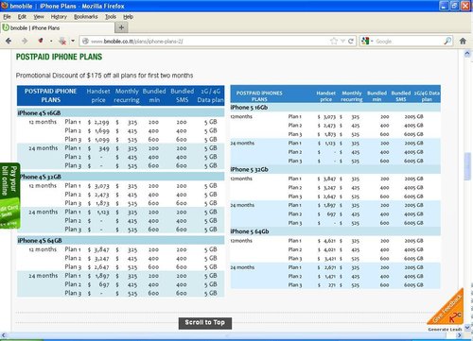
Task: Click the red addon toolbar icon
Action: click(41, 41)
